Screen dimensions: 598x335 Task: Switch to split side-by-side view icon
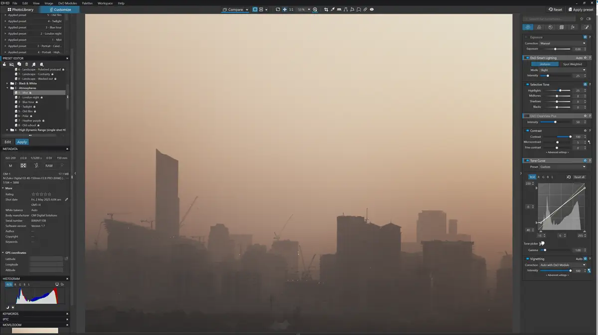(x=261, y=9)
